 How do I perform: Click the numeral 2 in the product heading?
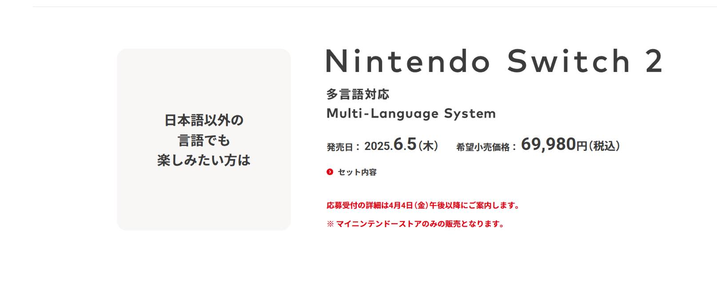(654, 61)
